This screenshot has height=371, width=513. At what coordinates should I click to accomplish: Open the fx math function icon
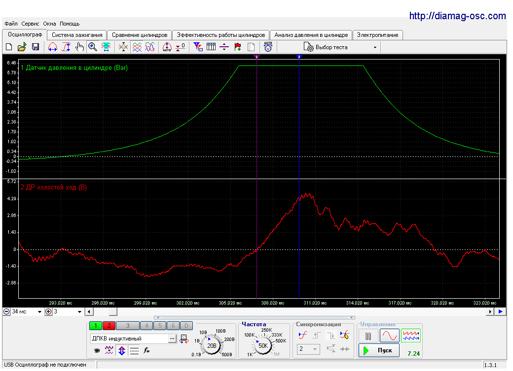pos(147,351)
